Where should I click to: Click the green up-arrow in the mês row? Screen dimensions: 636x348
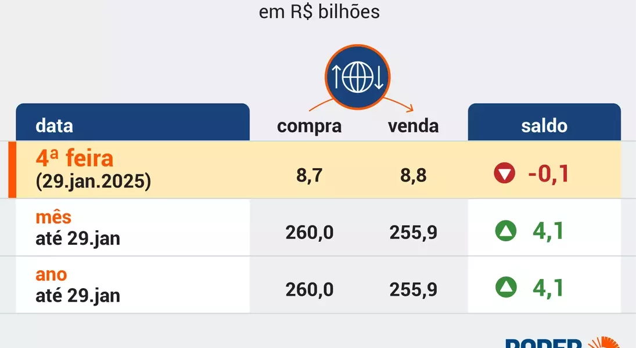click(x=505, y=231)
